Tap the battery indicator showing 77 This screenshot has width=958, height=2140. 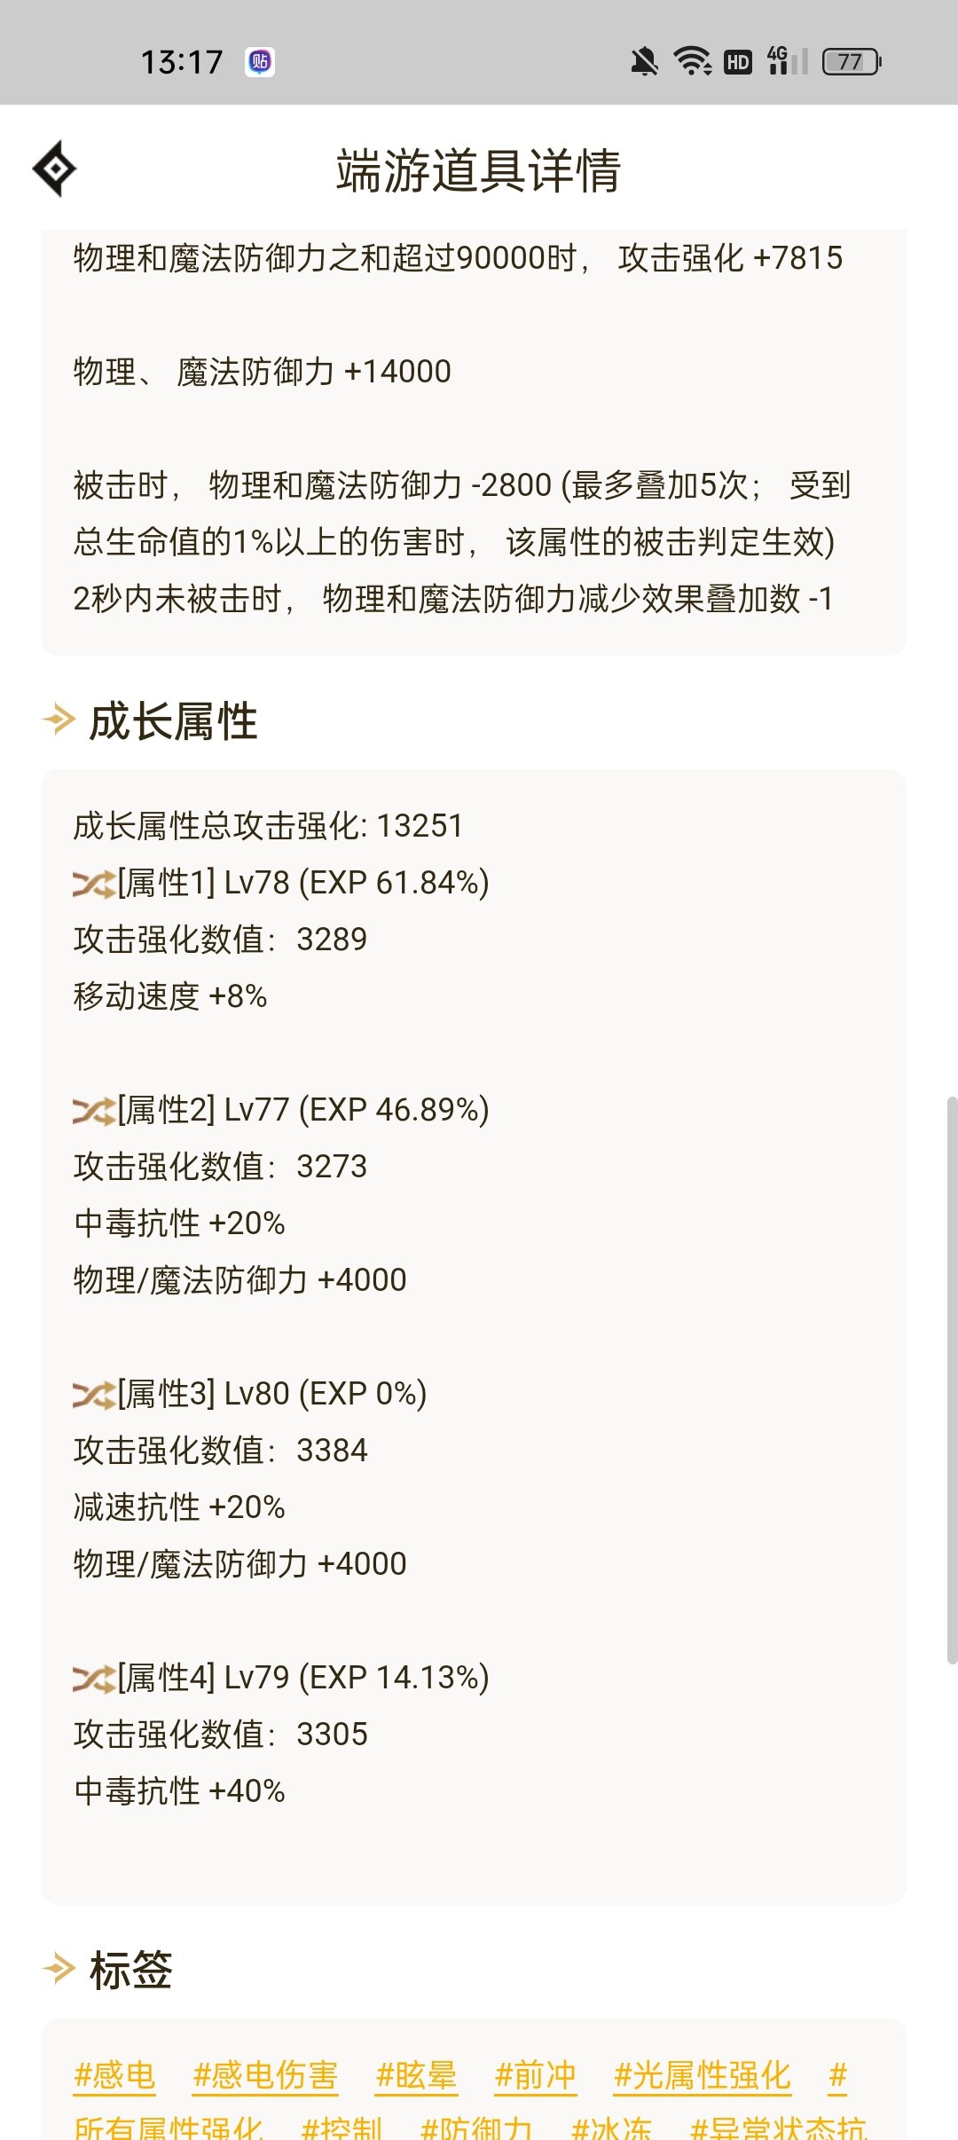(x=852, y=61)
